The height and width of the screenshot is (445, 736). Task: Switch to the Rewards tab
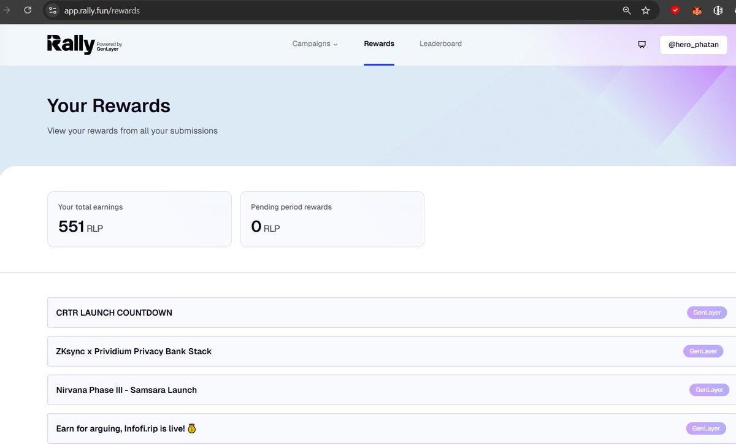[379, 44]
